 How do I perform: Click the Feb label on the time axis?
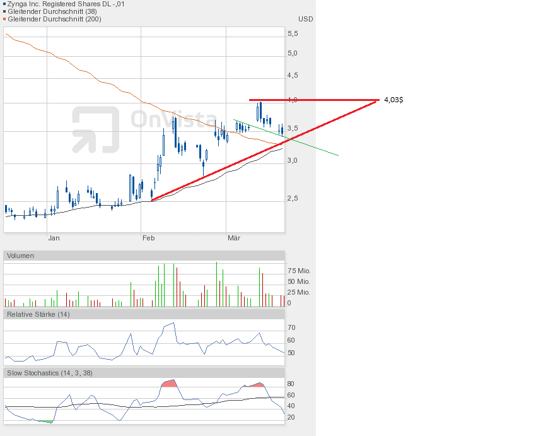148,238
